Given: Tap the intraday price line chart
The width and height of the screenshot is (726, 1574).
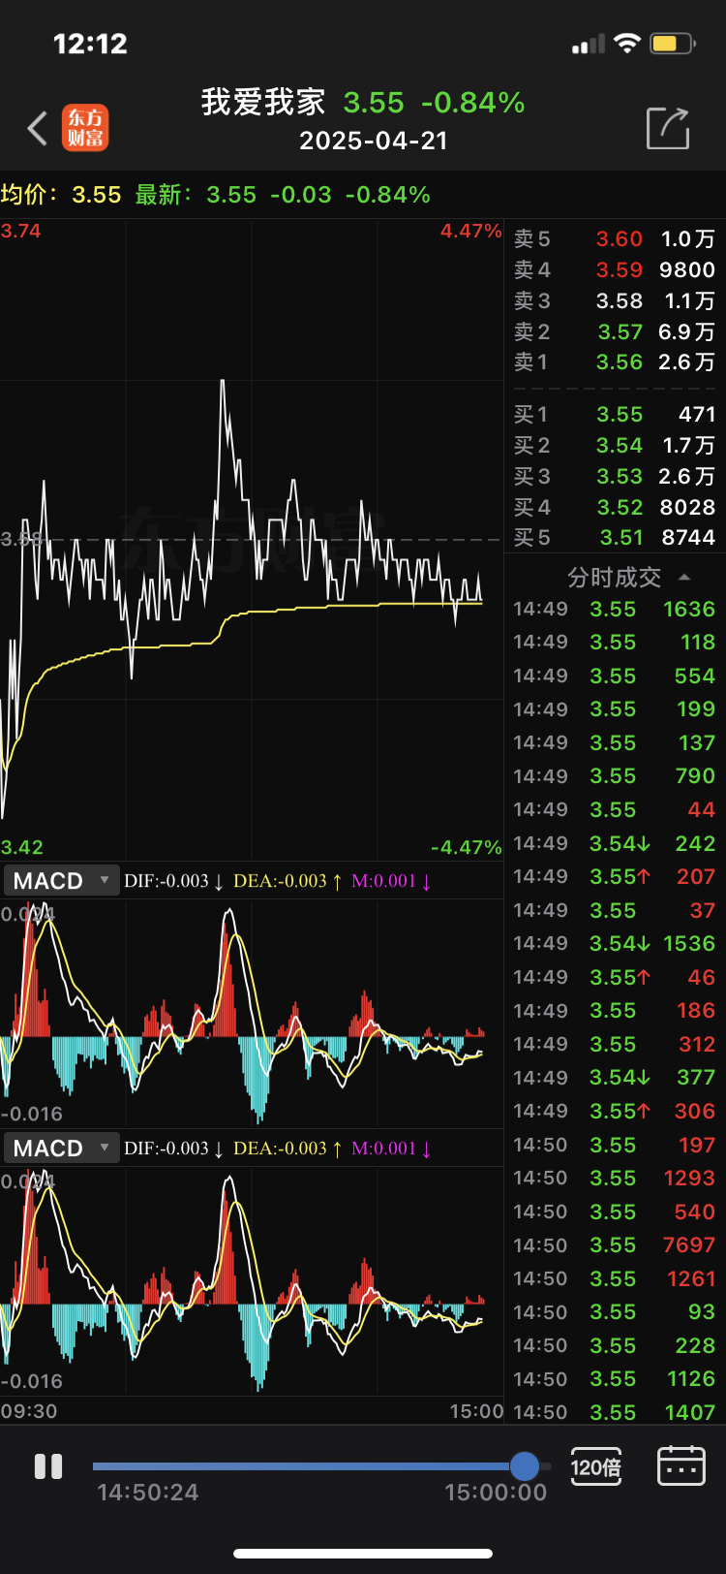Looking at the screenshot, I should click(252, 539).
